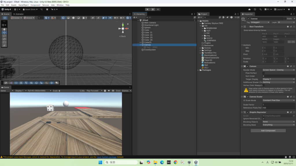
Task: Open the Render Mode dropdown
Action: click(x=278, y=70)
